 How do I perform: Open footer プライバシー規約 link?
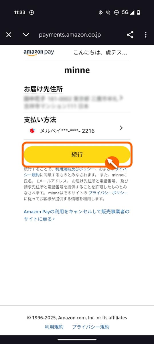click(x=91, y=327)
